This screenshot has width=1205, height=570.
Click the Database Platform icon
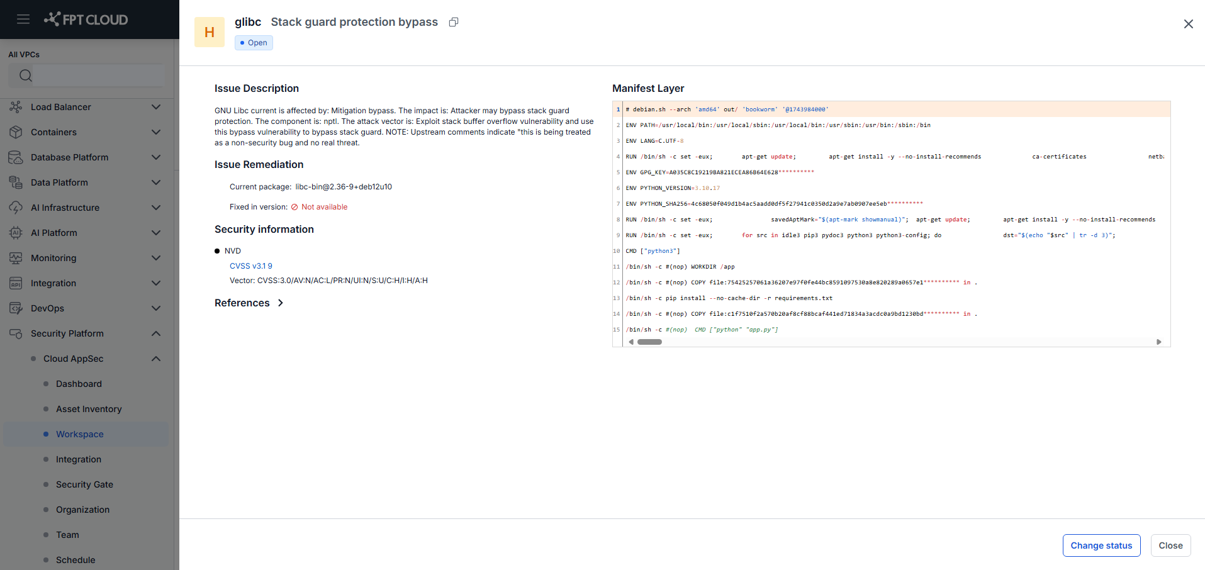point(16,157)
